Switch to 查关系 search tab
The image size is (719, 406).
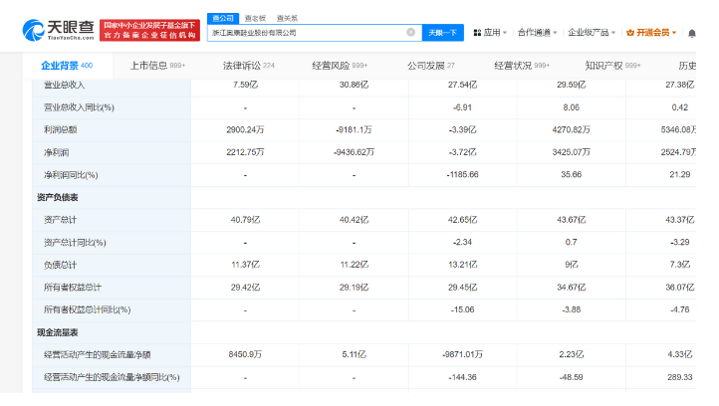tap(288, 18)
